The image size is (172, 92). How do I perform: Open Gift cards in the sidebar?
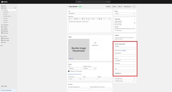(x=5, y=20)
